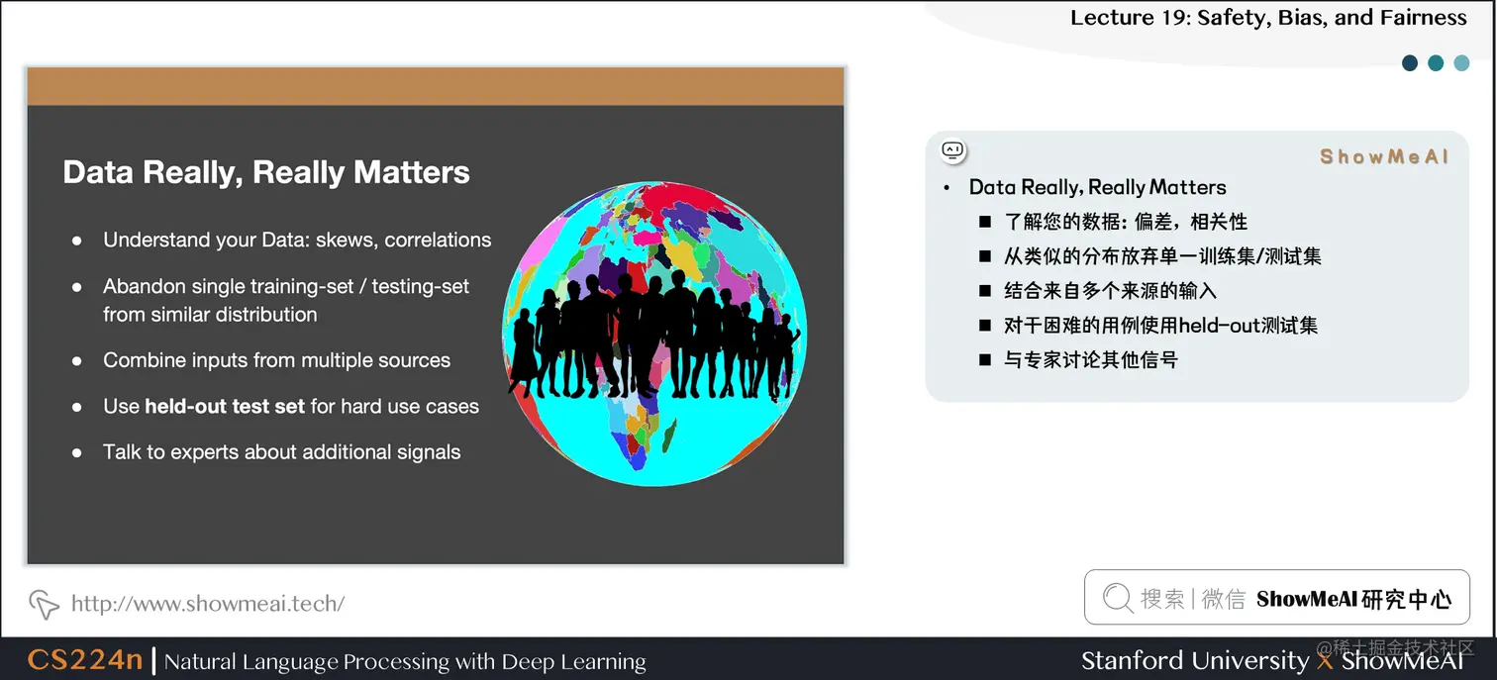The image size is (1497, 680).
Task: Click 'Natural Language Processing with Deep Learning' footer text
Action: [405, 662]
